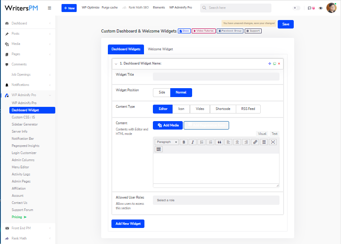Image resolution: width=341 pixels, height=244 pixels.
Task: Toggle the editor toolbar kitchen sink icon
Action: [x=159, y=149]
